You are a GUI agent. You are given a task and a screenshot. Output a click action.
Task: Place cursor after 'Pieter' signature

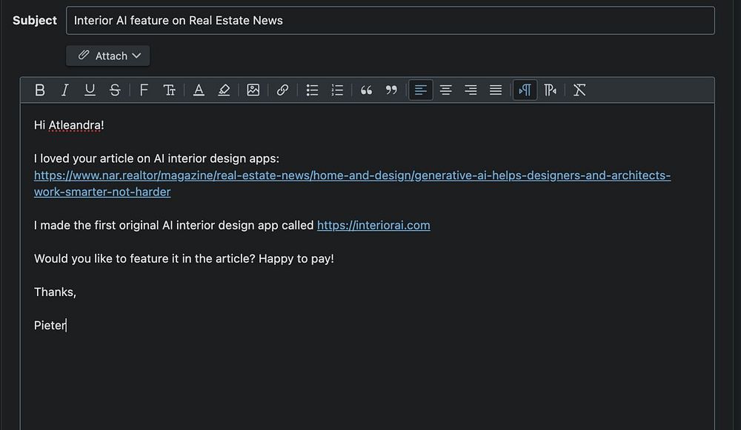tap(66, 326)
